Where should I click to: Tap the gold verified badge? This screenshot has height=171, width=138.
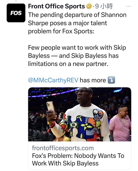tap(89, 6)
